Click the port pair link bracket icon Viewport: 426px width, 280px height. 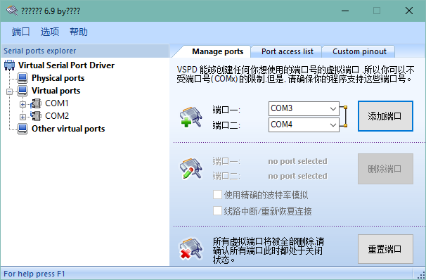(x=344, y=116)
